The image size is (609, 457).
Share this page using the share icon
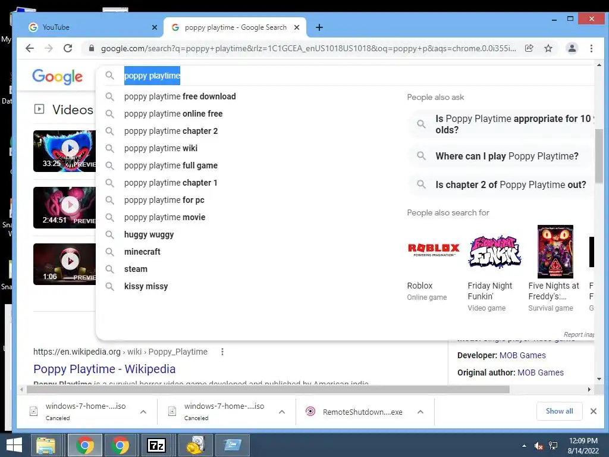coord(529,48)
